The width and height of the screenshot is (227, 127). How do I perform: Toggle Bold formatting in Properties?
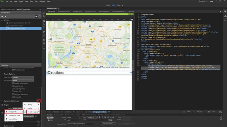tap(99, 118)
